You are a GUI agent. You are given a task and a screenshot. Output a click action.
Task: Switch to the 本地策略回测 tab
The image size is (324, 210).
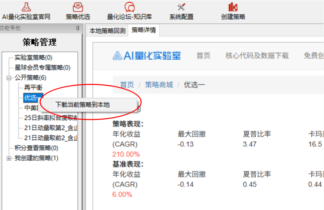click(x=107, y=31)
